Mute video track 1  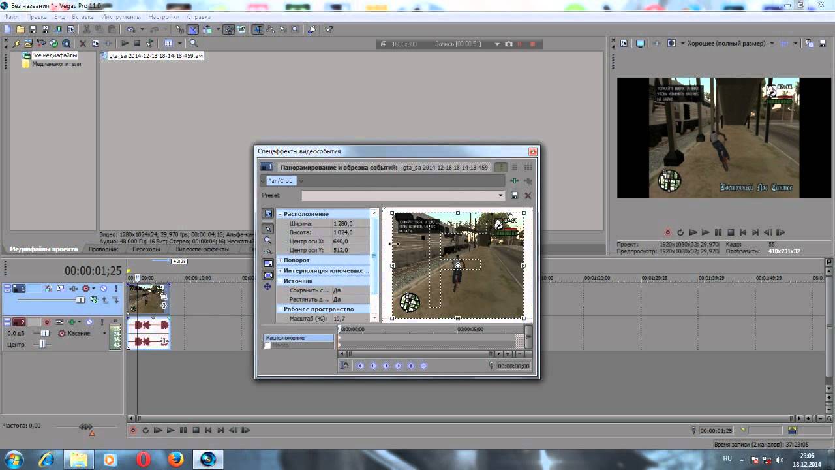coord(103,289)
